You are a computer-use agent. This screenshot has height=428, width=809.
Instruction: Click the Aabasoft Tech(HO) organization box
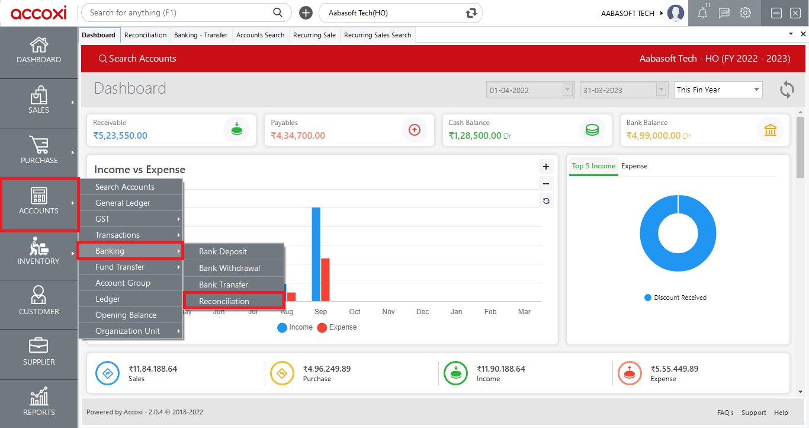point(400,12)
